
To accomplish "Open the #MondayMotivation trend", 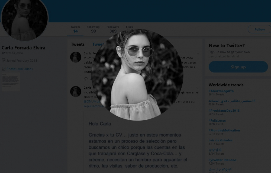I will pos(224,130).
